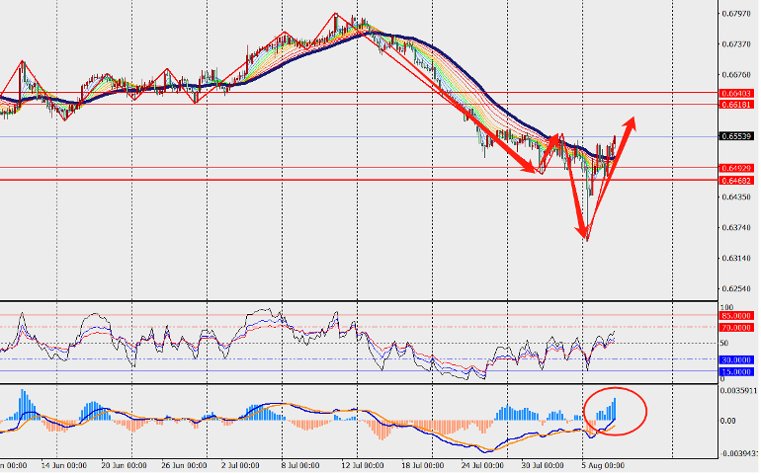Select the blue 30.0000 oscillator level tag
This screenshot has height=474, width=761.
(x=736, y=360)
